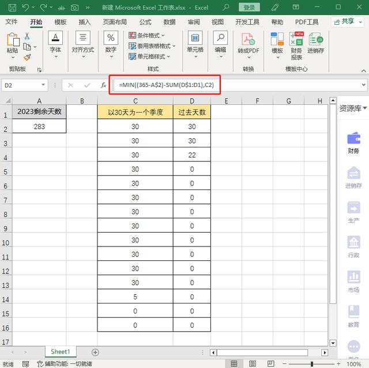Click the vertical scrollbar thumb
Screen dimensions: 369x368
(x=333, y=203)
